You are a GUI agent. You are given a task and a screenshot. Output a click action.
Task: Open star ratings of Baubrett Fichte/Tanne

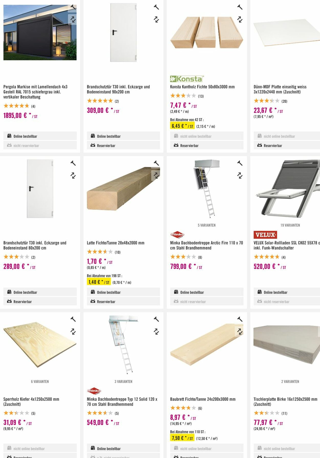pyautogui.click(x=183, y=408)
